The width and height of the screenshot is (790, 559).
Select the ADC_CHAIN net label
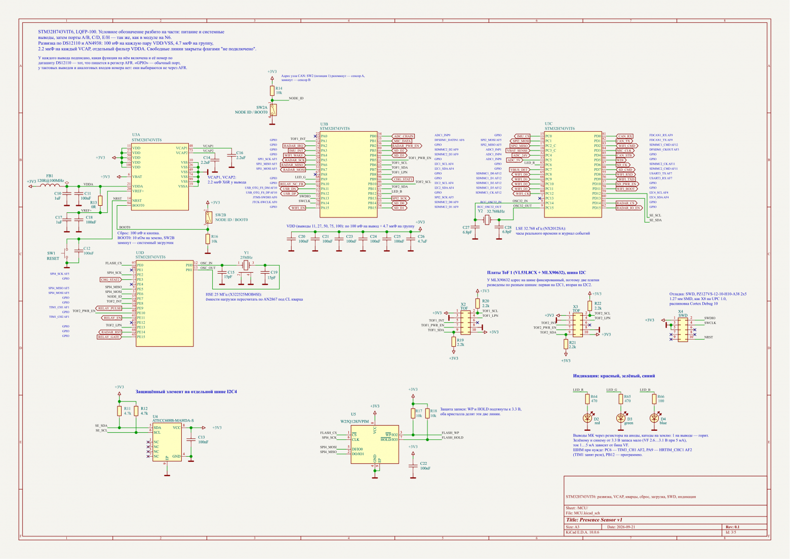404,136
